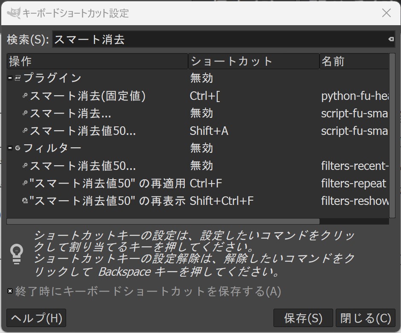Select the フィルター tree row label
This screenshot has width=401, height=333.
pos(52,148)
